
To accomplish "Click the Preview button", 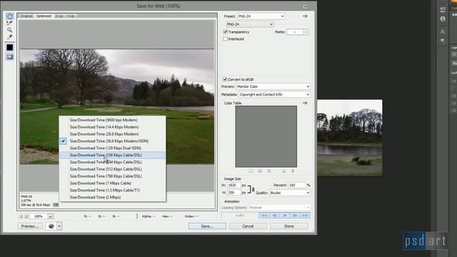I will [x=30, y=226].
